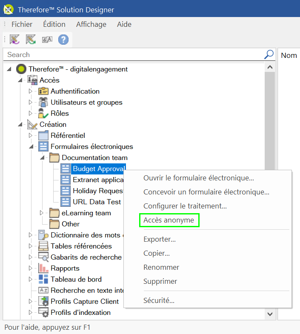
Task: Click the tree scrollbar down arrow
Action: pos(270,314)
